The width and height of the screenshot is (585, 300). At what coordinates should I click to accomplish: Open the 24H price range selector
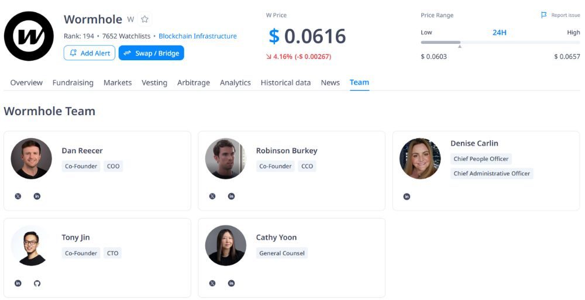(x=500, y=33)
